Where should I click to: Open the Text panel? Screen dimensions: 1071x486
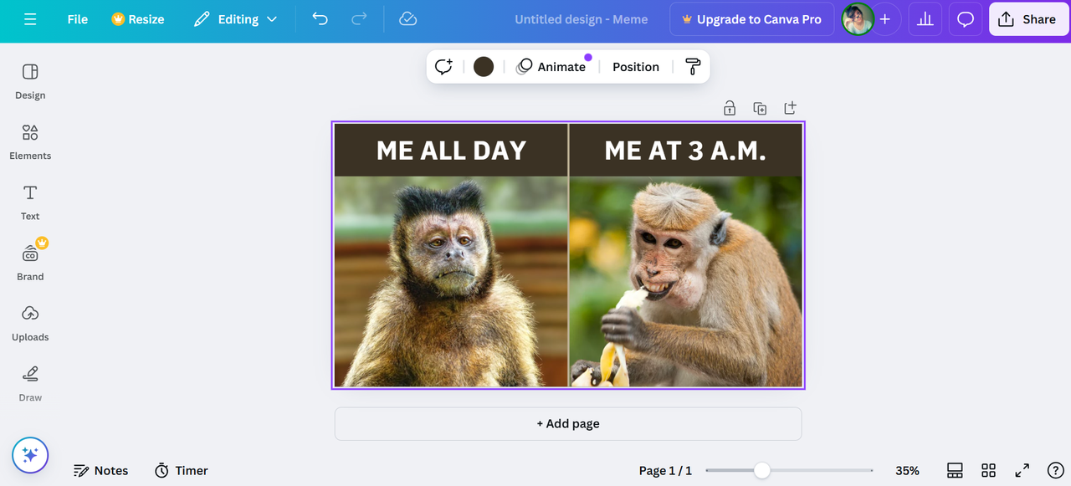(30, 202)
